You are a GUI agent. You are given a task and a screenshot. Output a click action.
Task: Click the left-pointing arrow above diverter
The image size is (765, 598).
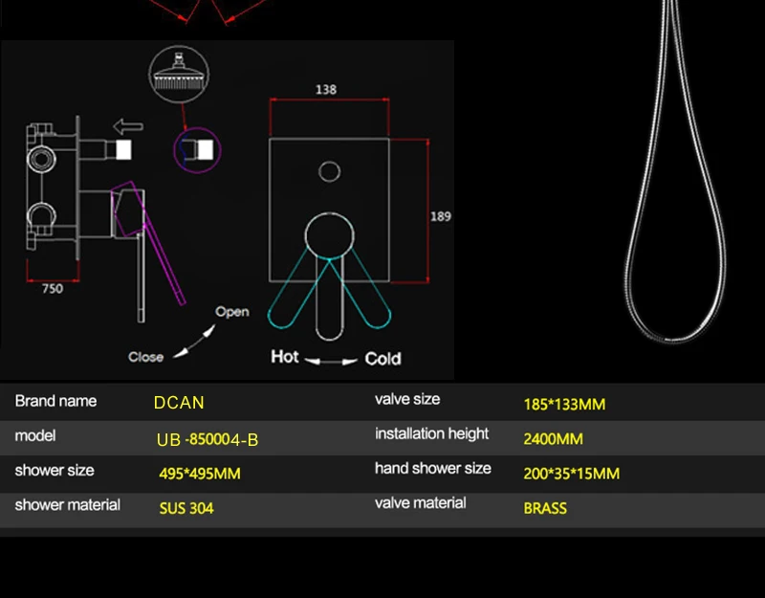[x=128, y=126]
